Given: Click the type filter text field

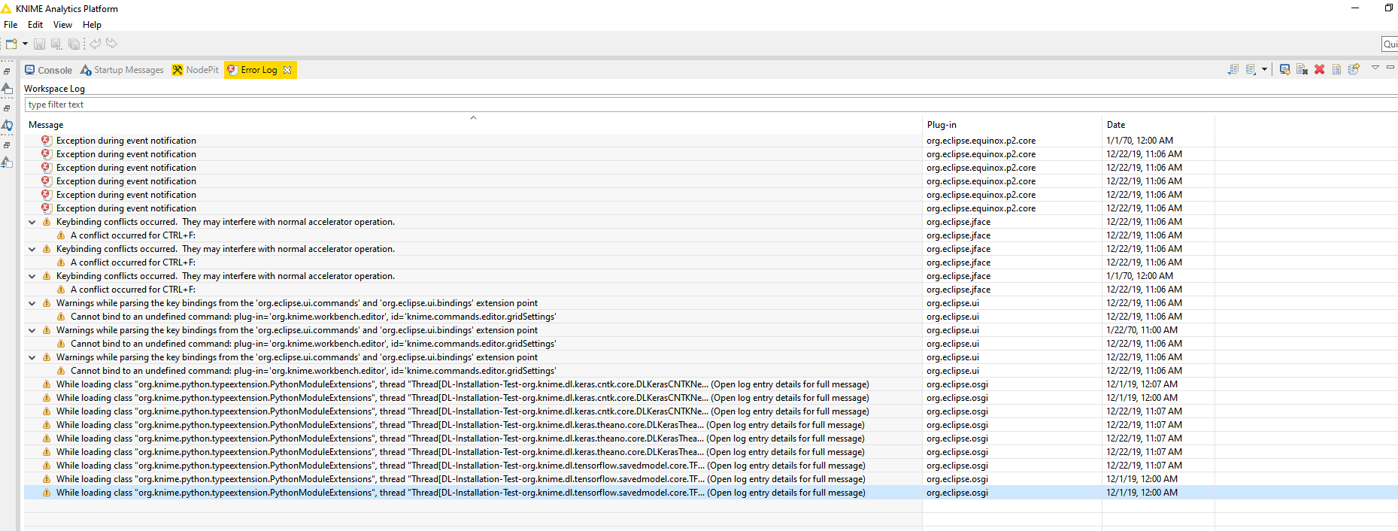Looking at the screenshot, I should pos(711,105).
